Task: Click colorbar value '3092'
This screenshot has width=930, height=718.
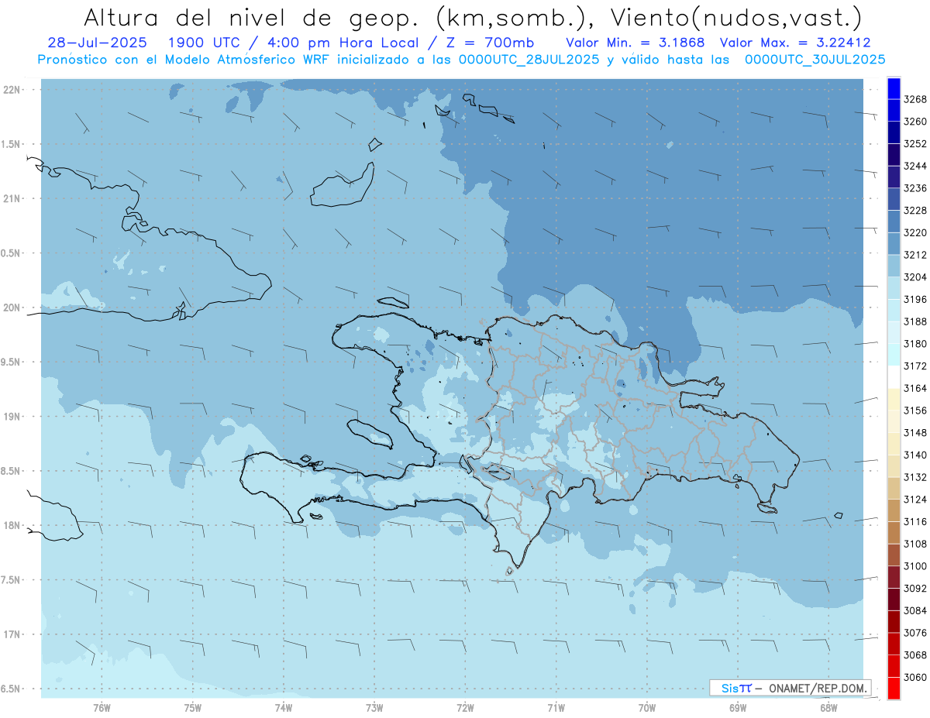Action: click(915, 589)
